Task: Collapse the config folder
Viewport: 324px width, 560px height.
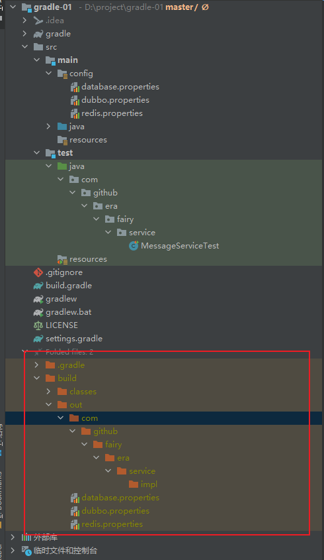Action: (x=49, y=73)
